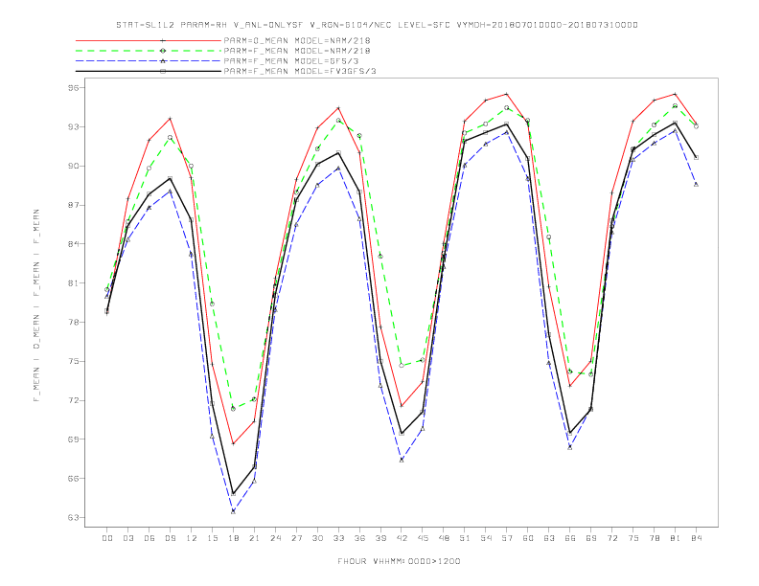This screenshot has height=586, width=759.
Task: Click x-axis forecast hour label 09
Action: coord(170,538)
